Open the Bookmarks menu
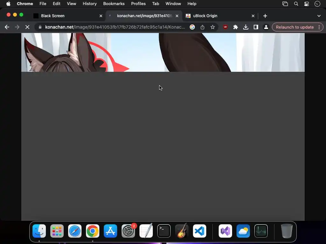 (x=114, y=4)
